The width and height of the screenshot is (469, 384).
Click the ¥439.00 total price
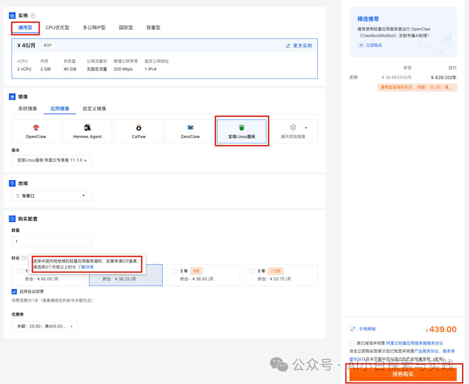(441, 329)
